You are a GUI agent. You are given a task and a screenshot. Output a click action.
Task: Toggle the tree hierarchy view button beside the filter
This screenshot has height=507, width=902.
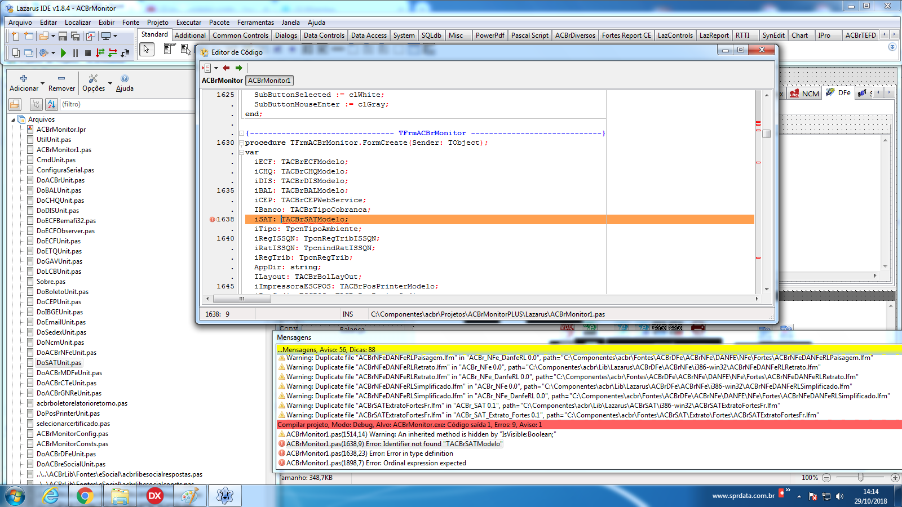pos(36,104)
